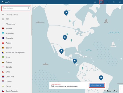Select Australia in the country list
This screenshot has height=93, width=123.
[x=9, y=38]
